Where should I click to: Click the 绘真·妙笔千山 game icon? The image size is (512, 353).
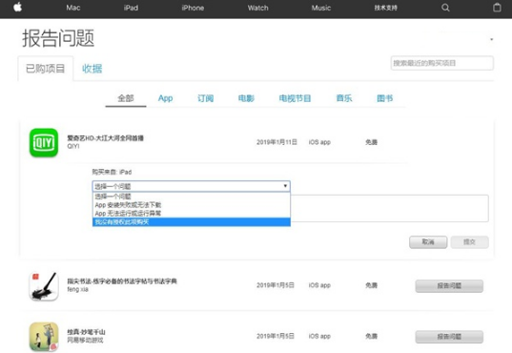pos(44,337)
